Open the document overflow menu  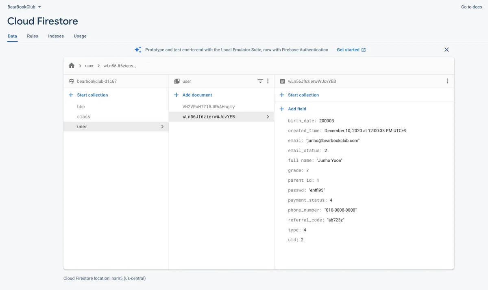tap(447, 81)
